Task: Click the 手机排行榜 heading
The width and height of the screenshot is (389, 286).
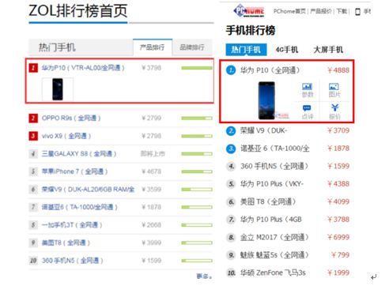Action: pos(251,30)
